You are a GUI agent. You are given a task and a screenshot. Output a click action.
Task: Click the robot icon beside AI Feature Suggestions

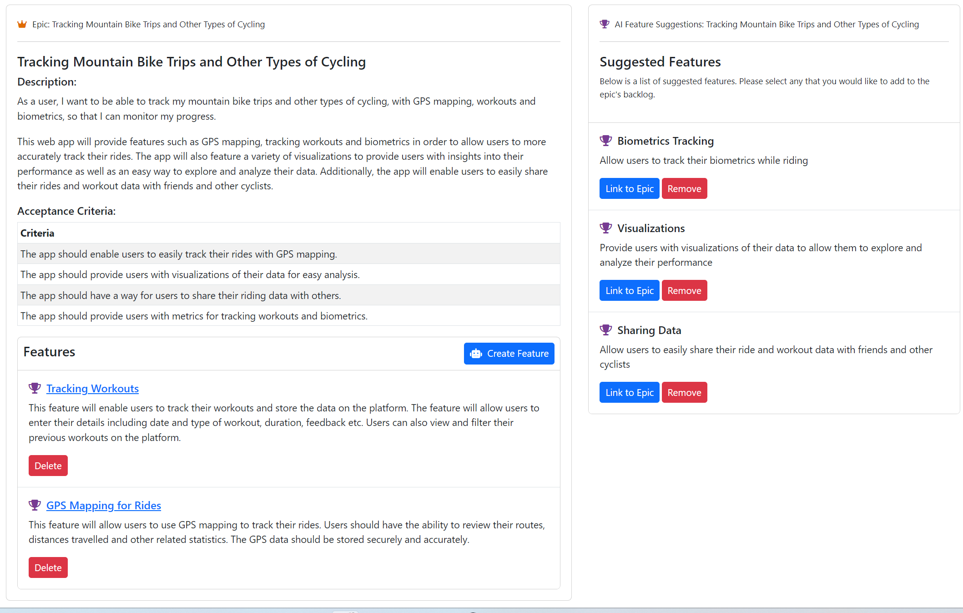tap(605, 24)
